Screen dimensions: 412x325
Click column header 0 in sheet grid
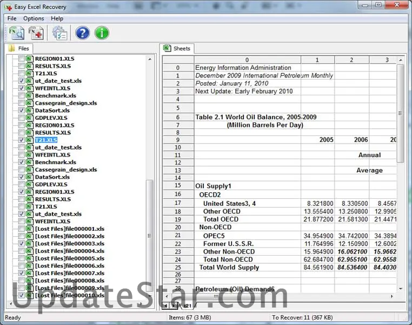247,60
